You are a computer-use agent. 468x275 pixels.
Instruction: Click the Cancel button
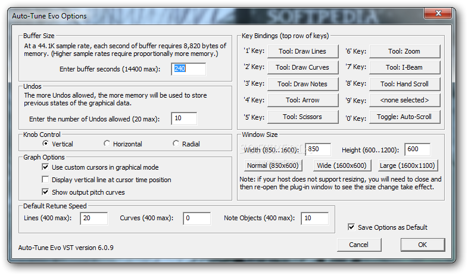(359, 245)
